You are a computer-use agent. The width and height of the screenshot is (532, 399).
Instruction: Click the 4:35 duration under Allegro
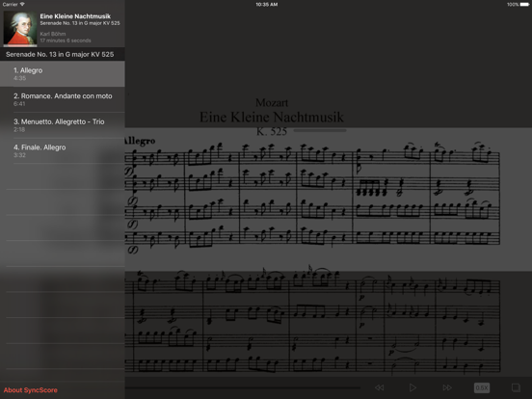click(x=19, y=78)
